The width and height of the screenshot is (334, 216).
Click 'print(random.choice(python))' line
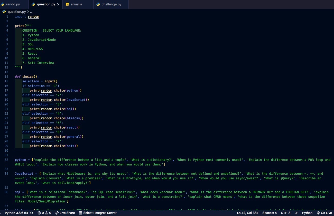pyautogui.click(x=56, y=91)
